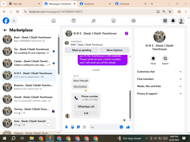
Task: Click the conversation list scrollbar
Action: tap(59, 56)
